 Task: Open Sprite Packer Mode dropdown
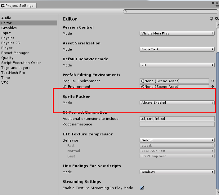177,102
